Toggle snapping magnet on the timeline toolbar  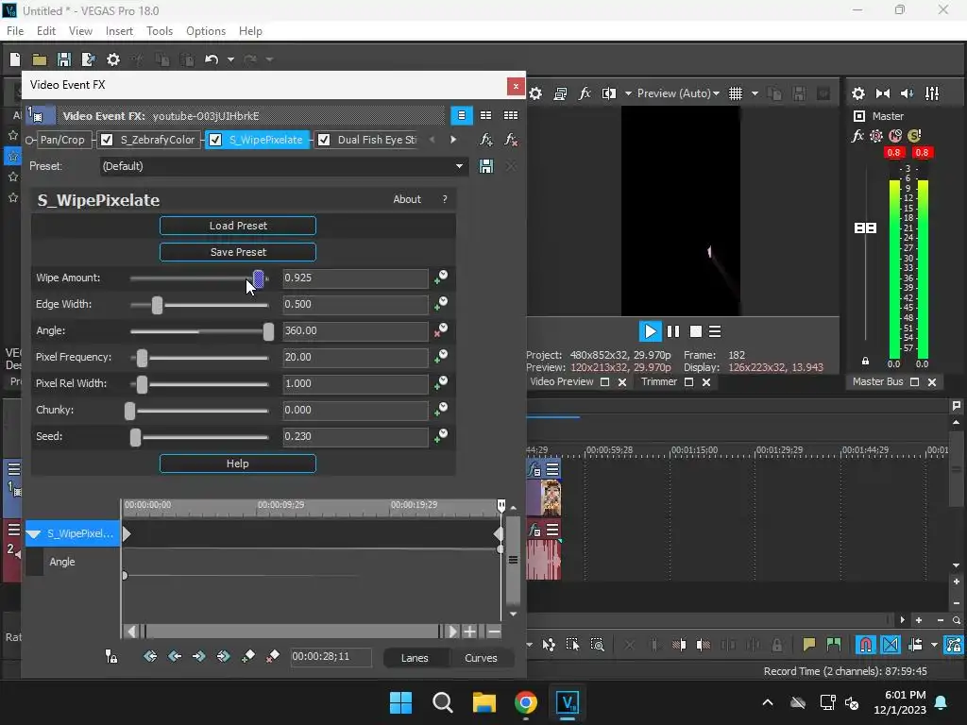coord(865,645)
